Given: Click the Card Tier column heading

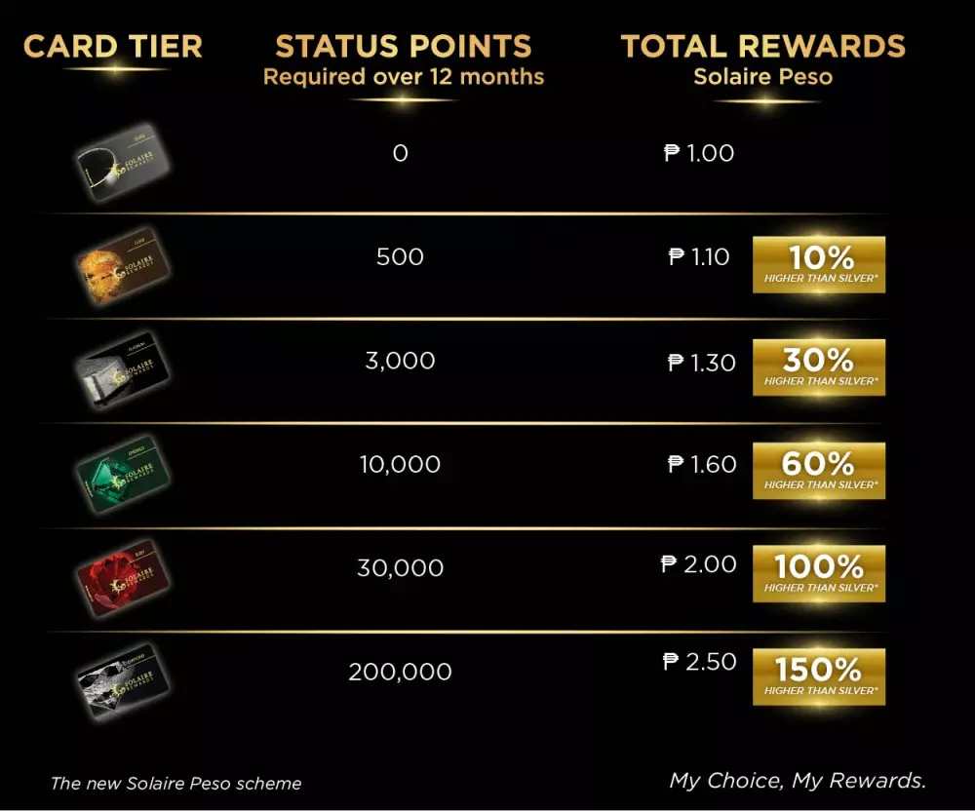Looking at the screenshot, I should coord(113,46).
